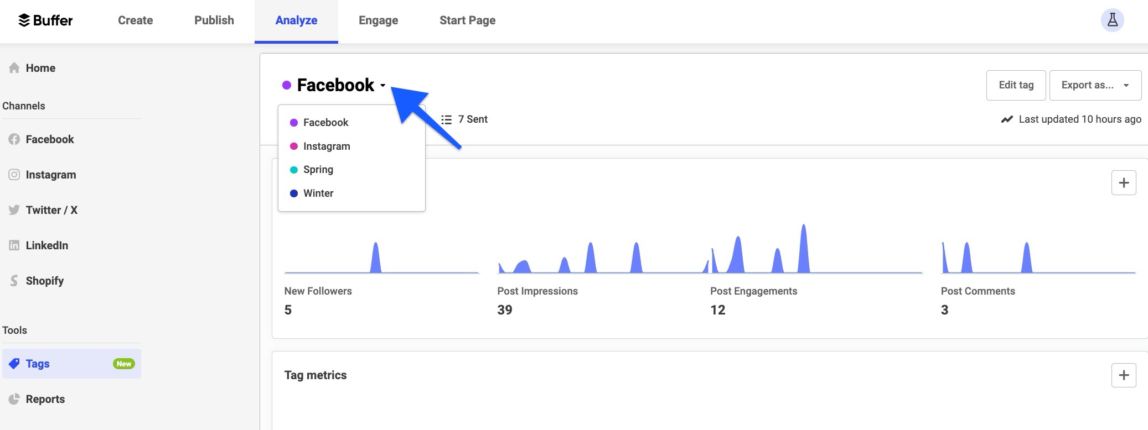Viewport: 1148px width, 430px height.
Task: Click the green New badge on Tags
Action: point(124,364)
